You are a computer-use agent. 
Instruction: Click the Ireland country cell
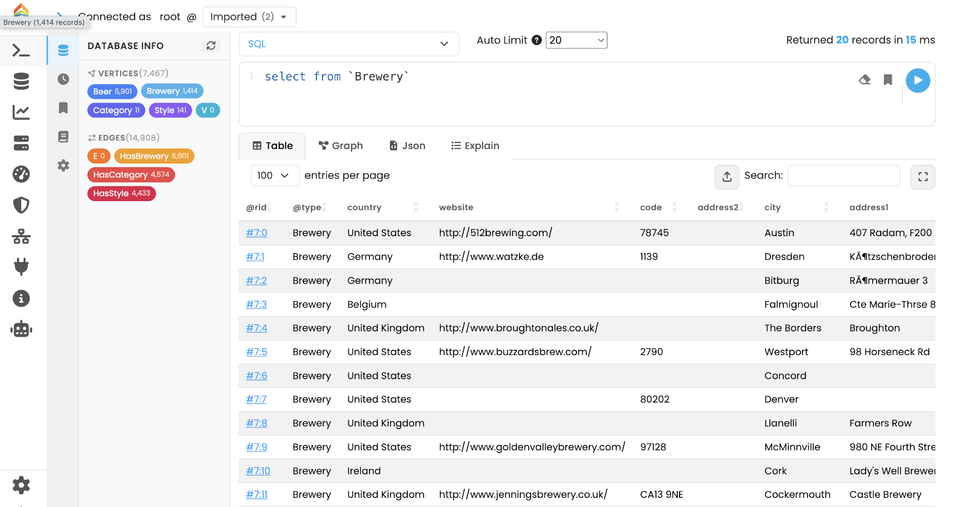[364, 471]
